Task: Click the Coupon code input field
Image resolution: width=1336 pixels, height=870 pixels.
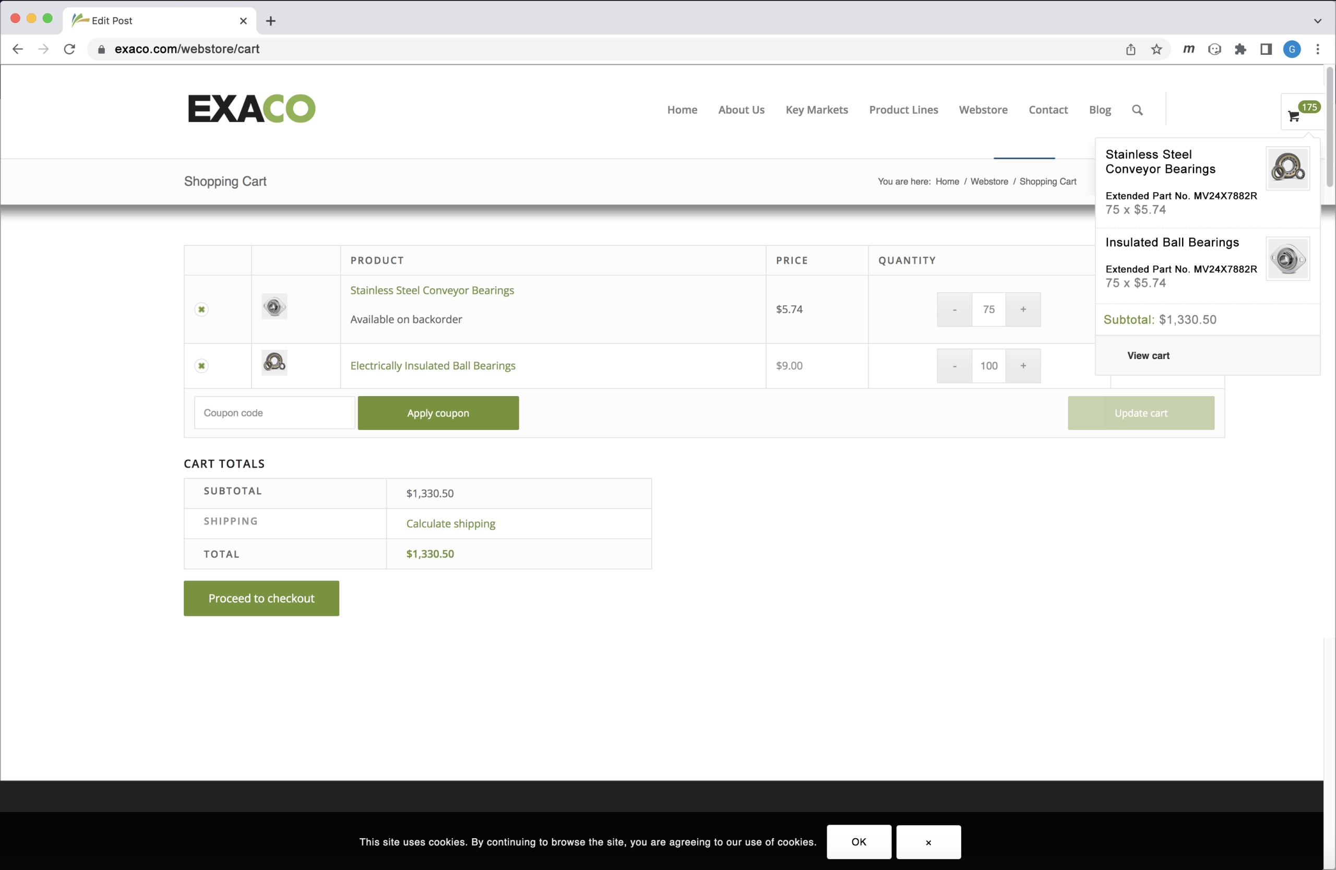Action: tap(275, 413)
